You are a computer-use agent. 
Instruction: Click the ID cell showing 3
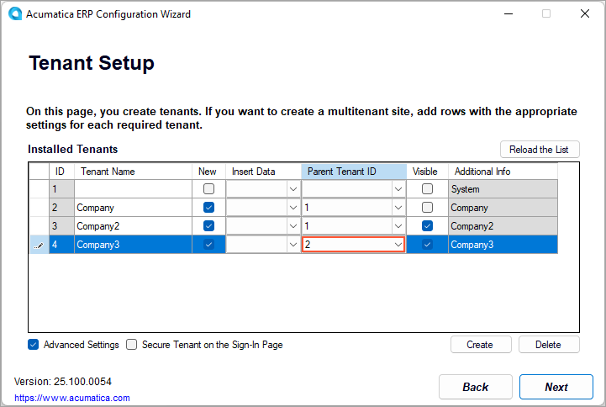coord(61,226)
